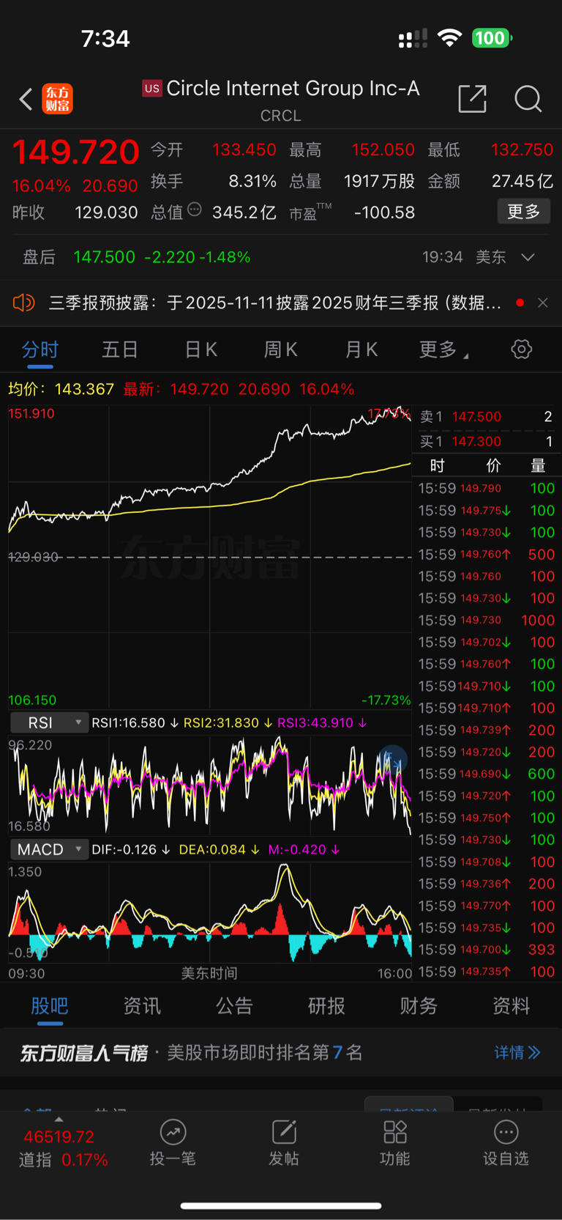Screen dimensions: 562x1220
Task: Tap the CRCL ticker symbol
Action: pos(280,116)
